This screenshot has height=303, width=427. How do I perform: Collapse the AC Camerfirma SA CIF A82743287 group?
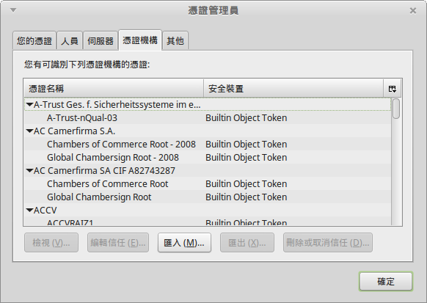[29, 171]
